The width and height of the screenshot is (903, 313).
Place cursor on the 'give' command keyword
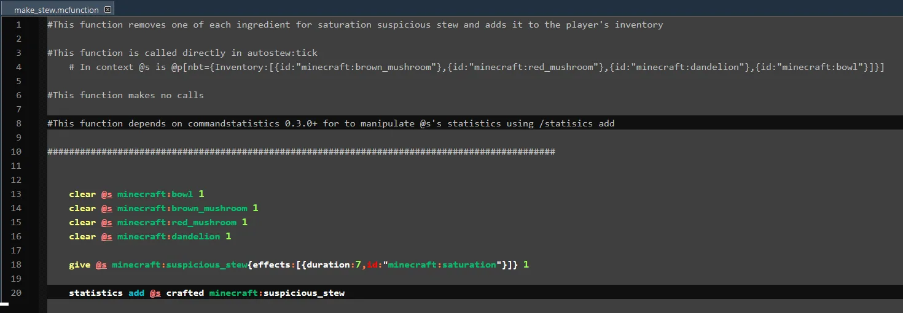[79, 265]
